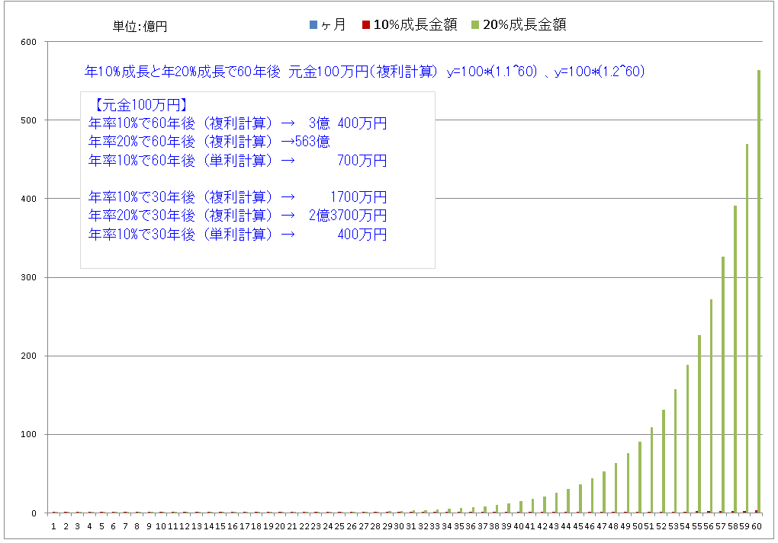Select the green bar for year 58
Screen dimensions: 778x543
point(735,359)
